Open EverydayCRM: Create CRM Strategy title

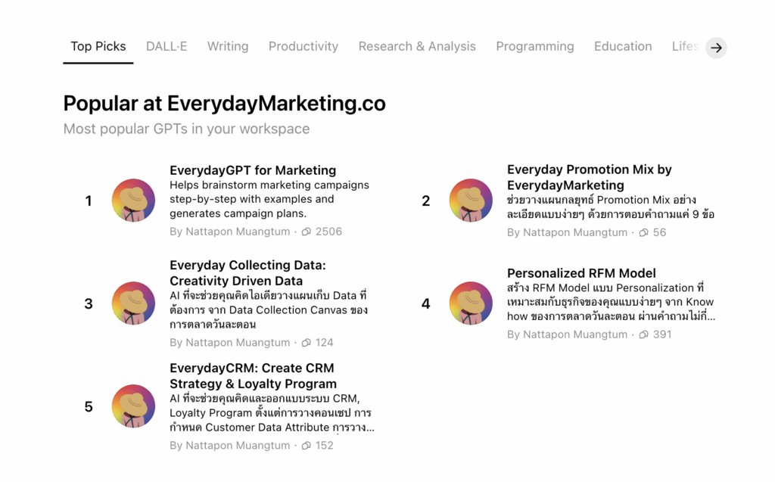click(253, 376)
